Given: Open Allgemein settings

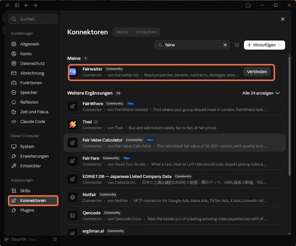Looking at the screenshot, I should [x=33, y=44].
